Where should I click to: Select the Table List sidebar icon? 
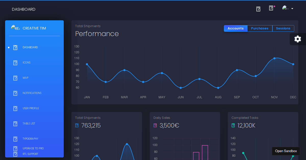15,124
